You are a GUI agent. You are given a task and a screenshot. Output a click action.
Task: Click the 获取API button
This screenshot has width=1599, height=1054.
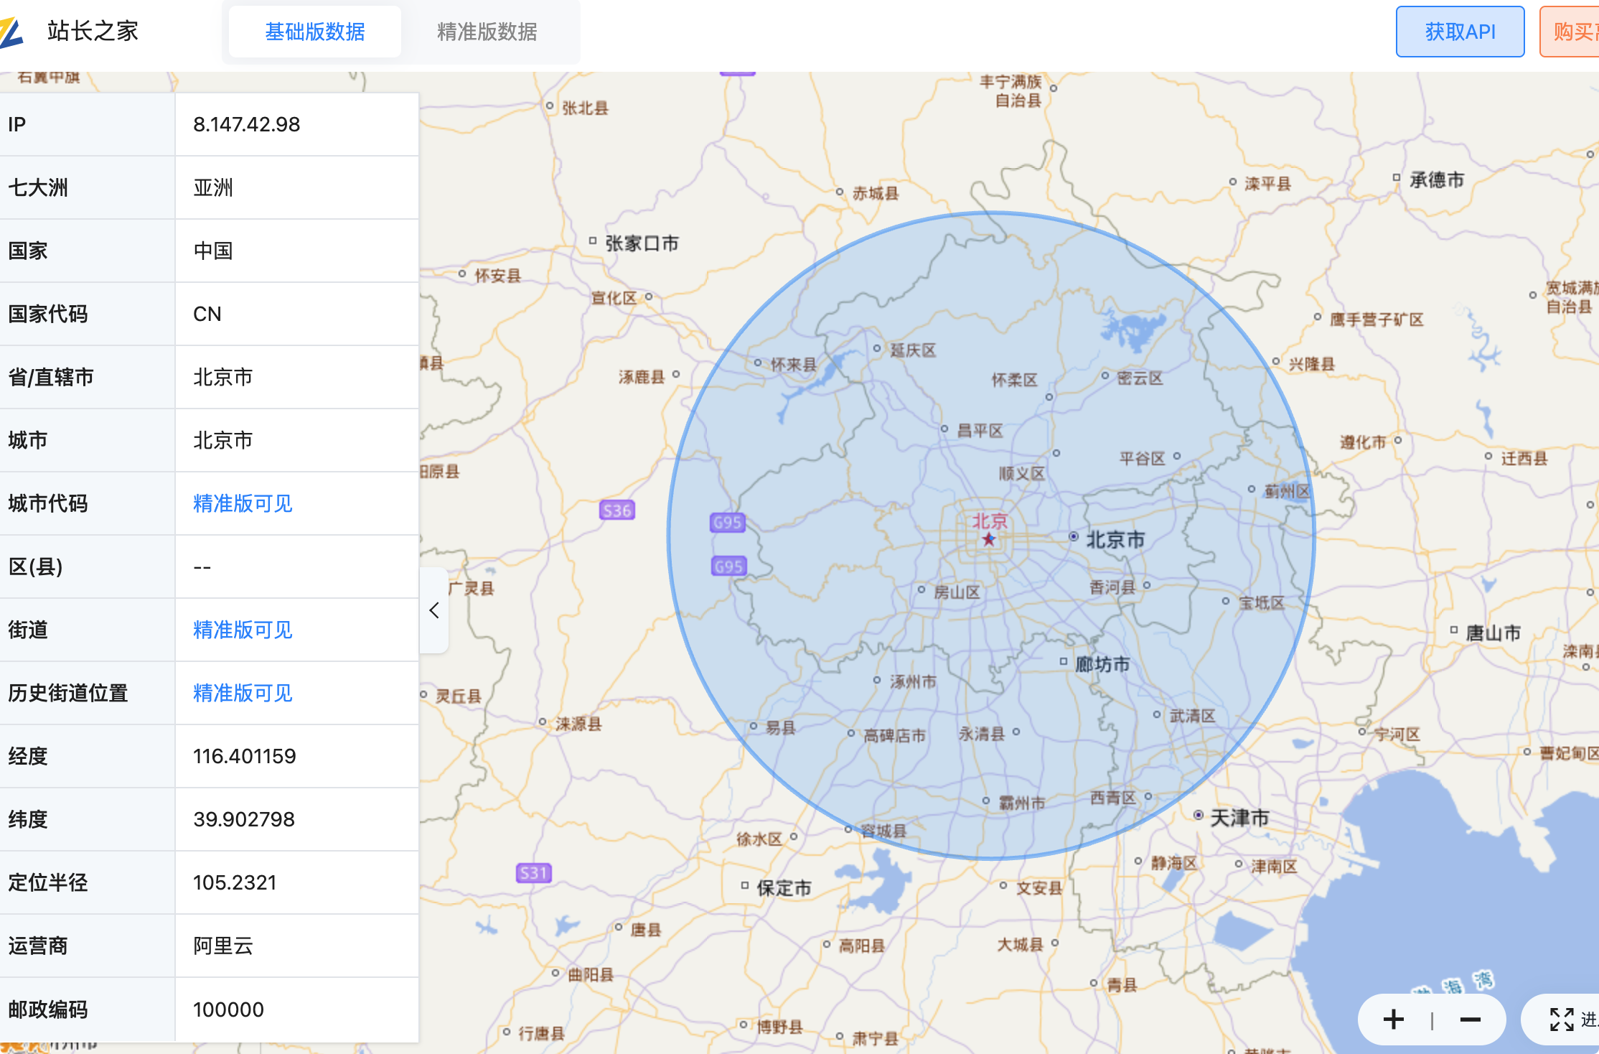1460,32
